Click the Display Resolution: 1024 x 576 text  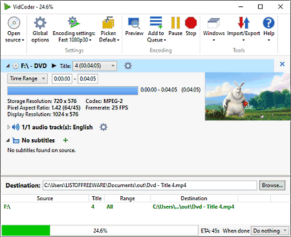(43, 114)
